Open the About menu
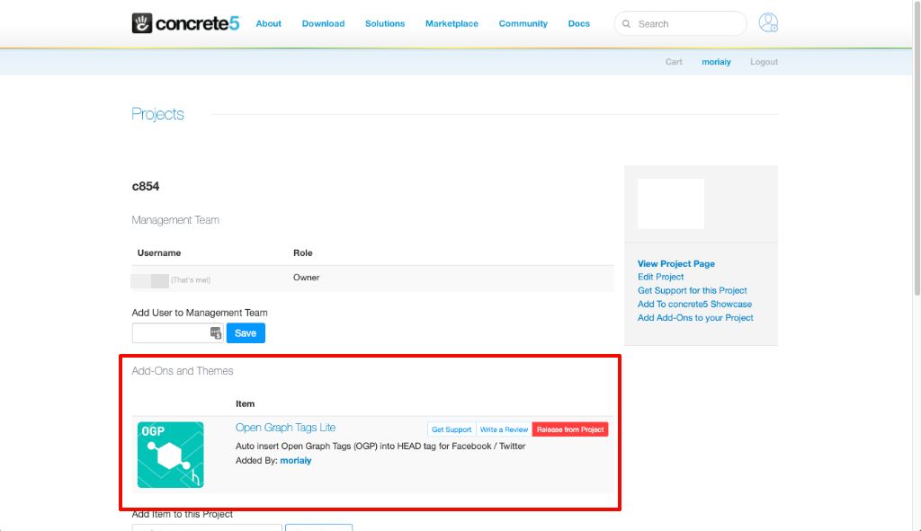 pos(268,23)
